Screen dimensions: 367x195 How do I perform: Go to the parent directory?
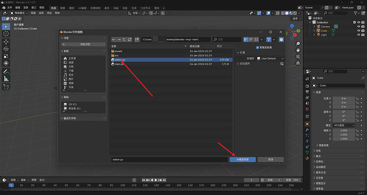(x=124, y=40)
